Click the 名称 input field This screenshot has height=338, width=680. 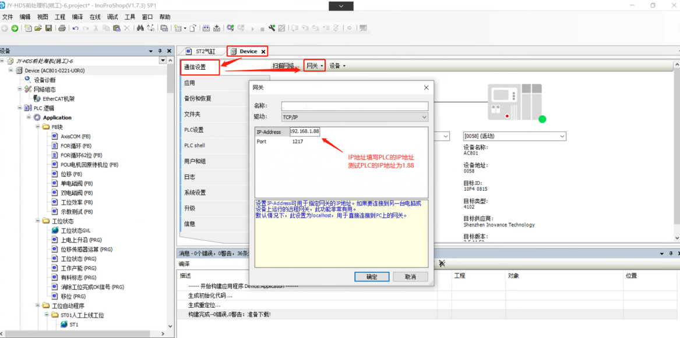click(354, 106)
